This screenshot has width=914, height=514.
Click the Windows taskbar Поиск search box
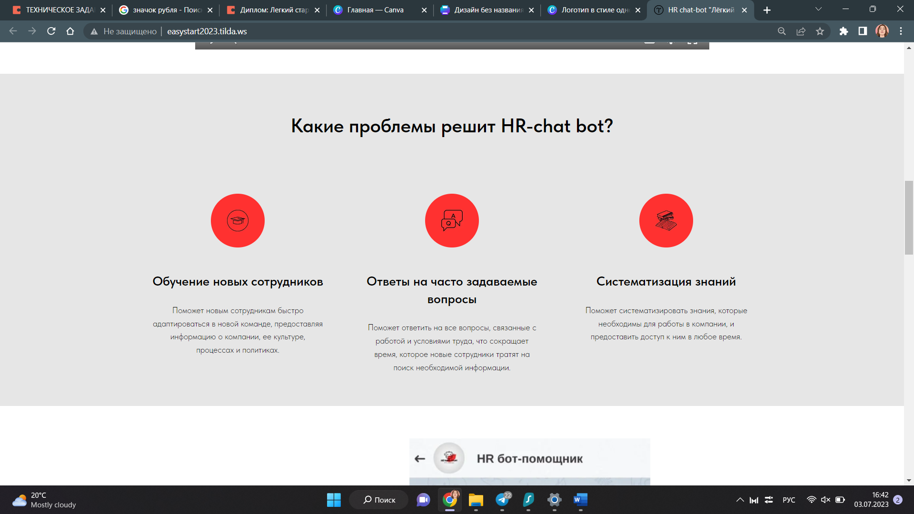coord(379,500)
